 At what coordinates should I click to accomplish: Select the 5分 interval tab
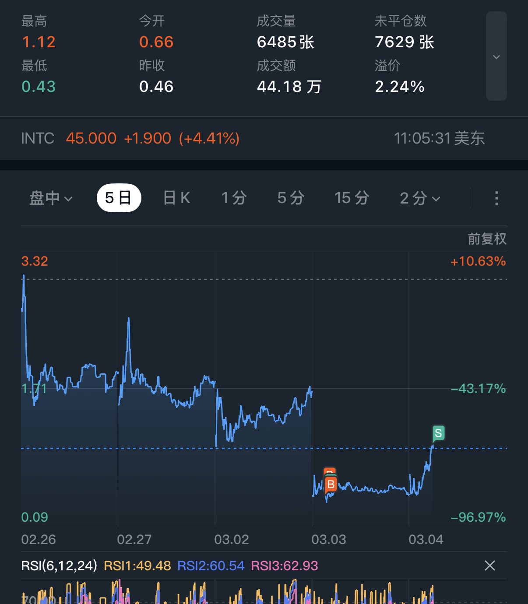pos(291,198)
